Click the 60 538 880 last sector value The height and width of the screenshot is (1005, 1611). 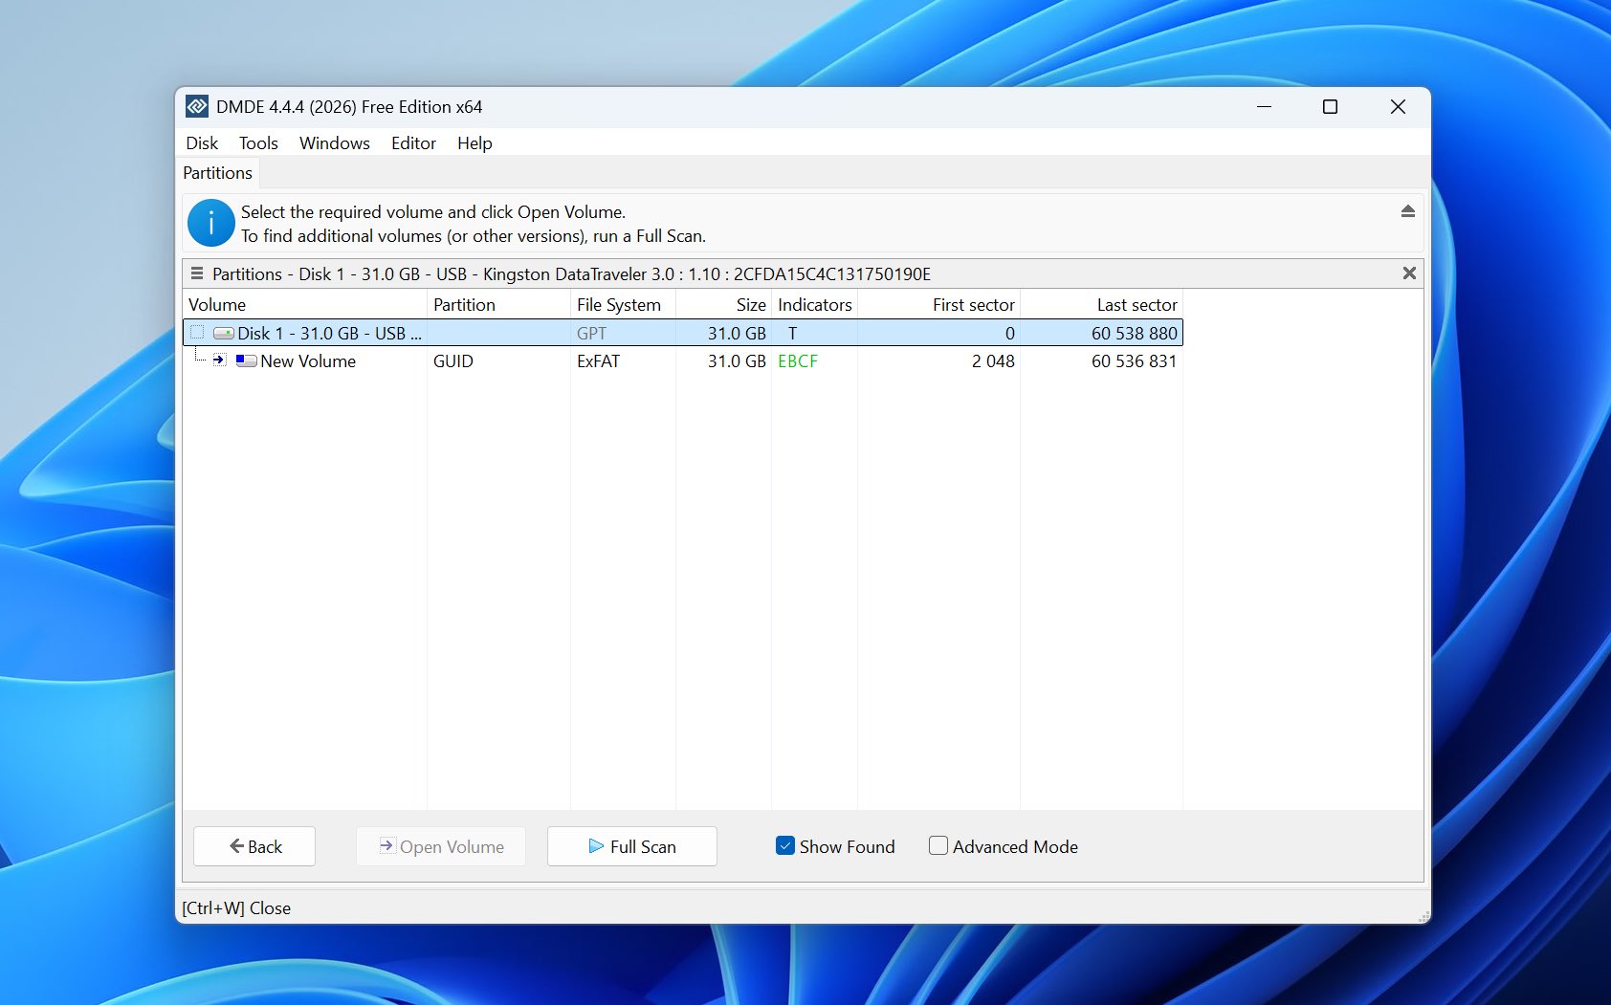point(1134,334)
